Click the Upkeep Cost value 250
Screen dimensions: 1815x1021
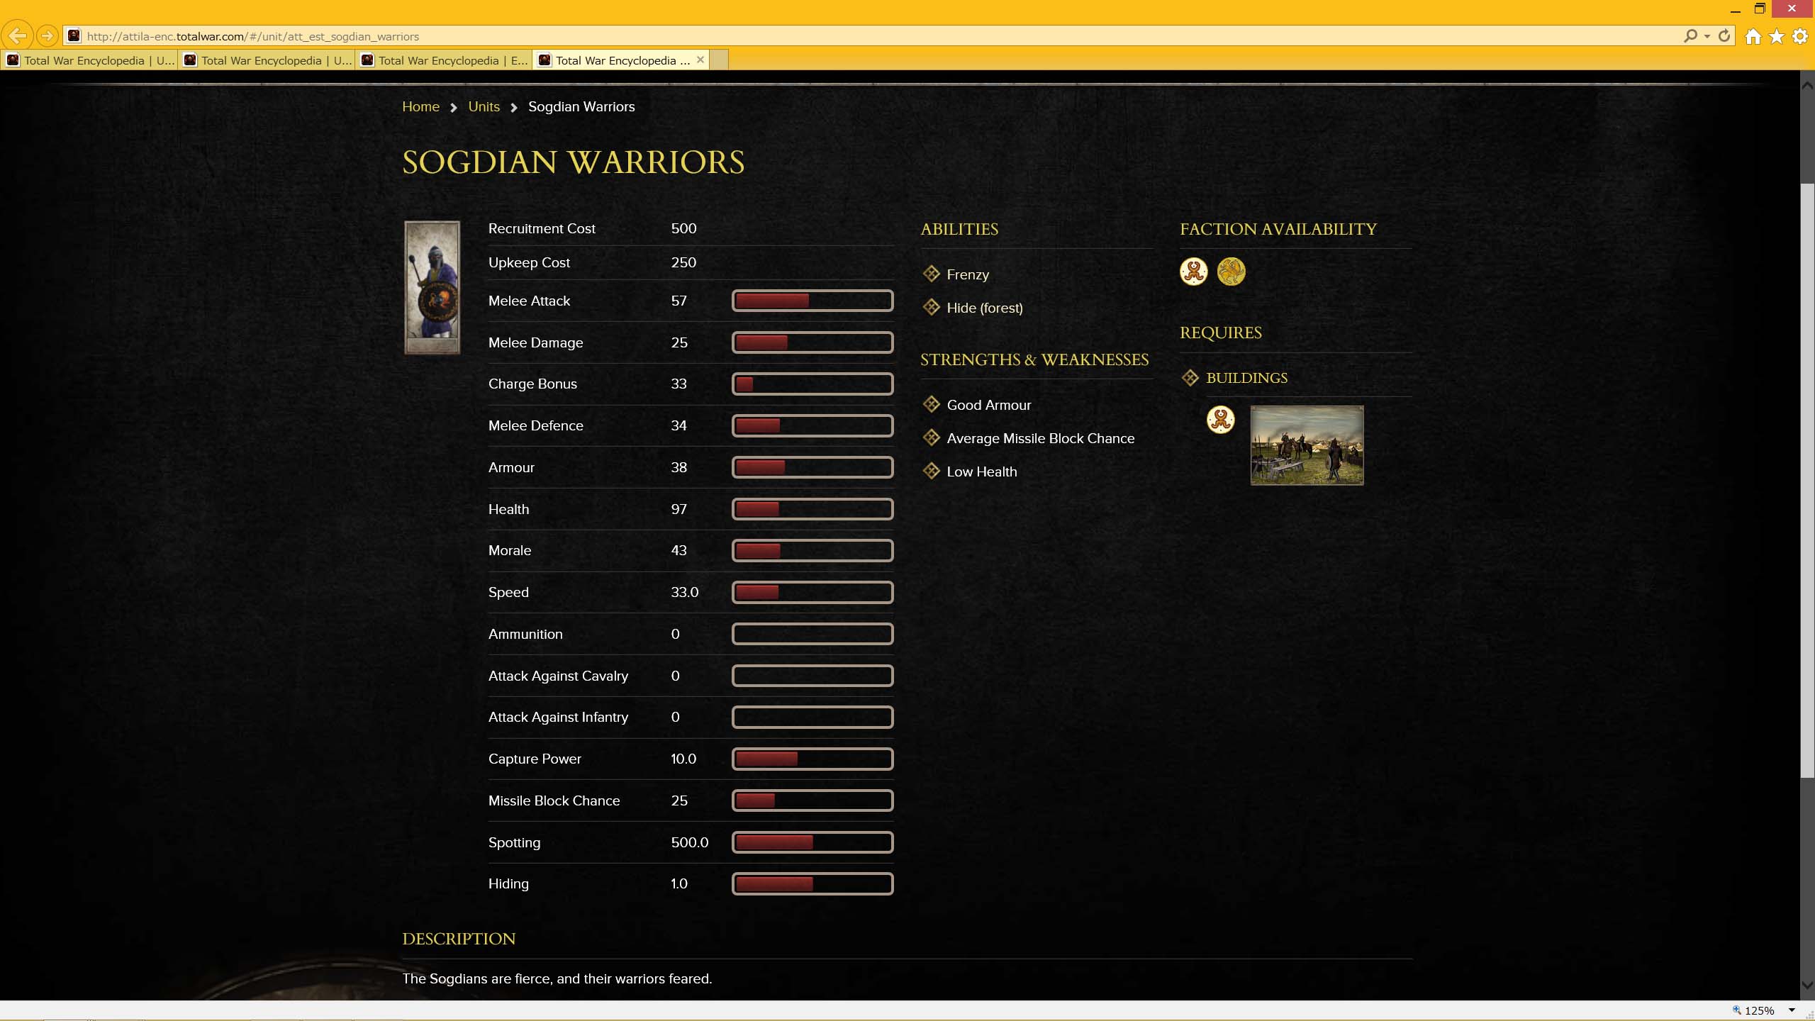(x=683, y=262)
